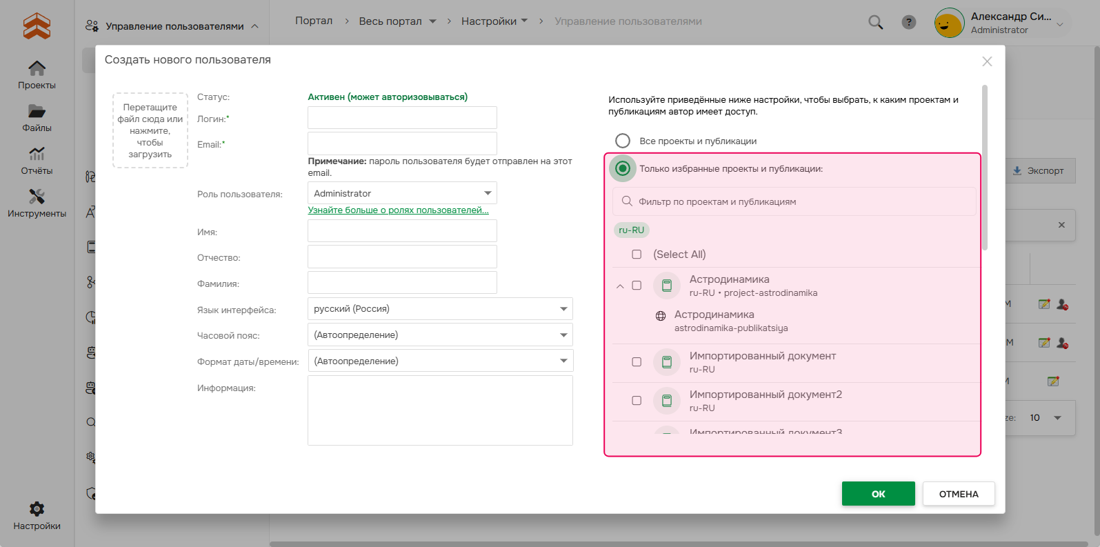Viewport: 1100px width, 547px height.
Task: Open Инструменты via the wrench icon
Action: (37, 197)
